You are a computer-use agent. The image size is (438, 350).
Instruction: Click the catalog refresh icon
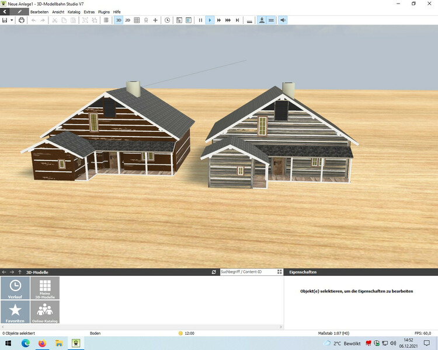214,272
